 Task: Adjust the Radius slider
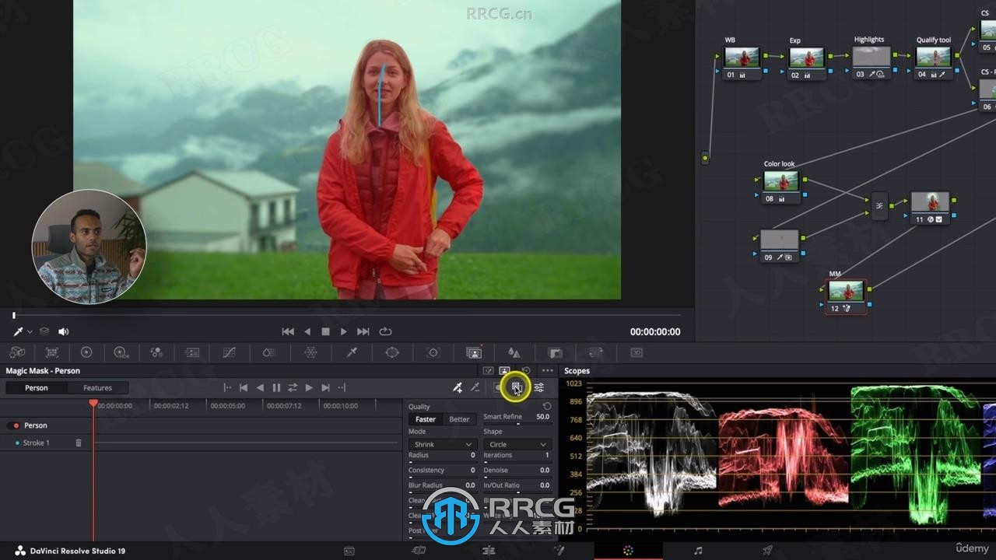click(x=441, y=462)
